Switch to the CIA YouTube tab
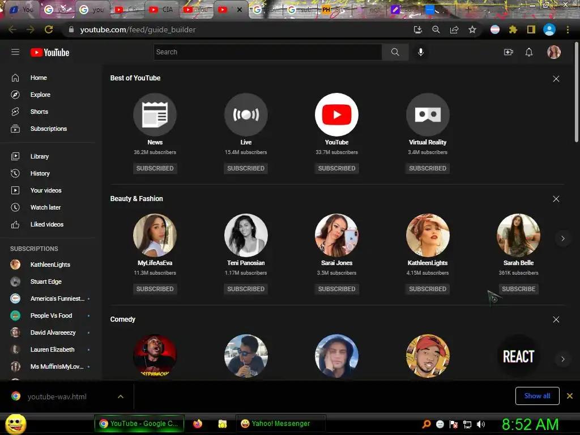 [161, 10]
